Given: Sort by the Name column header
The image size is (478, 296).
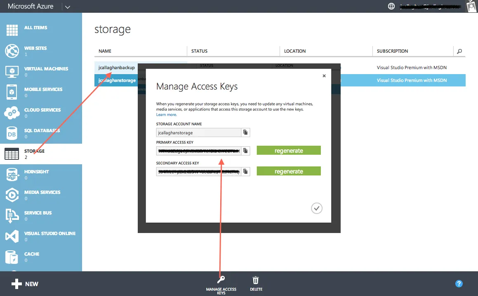Looking at the screenshot, I should click(105, 51).
